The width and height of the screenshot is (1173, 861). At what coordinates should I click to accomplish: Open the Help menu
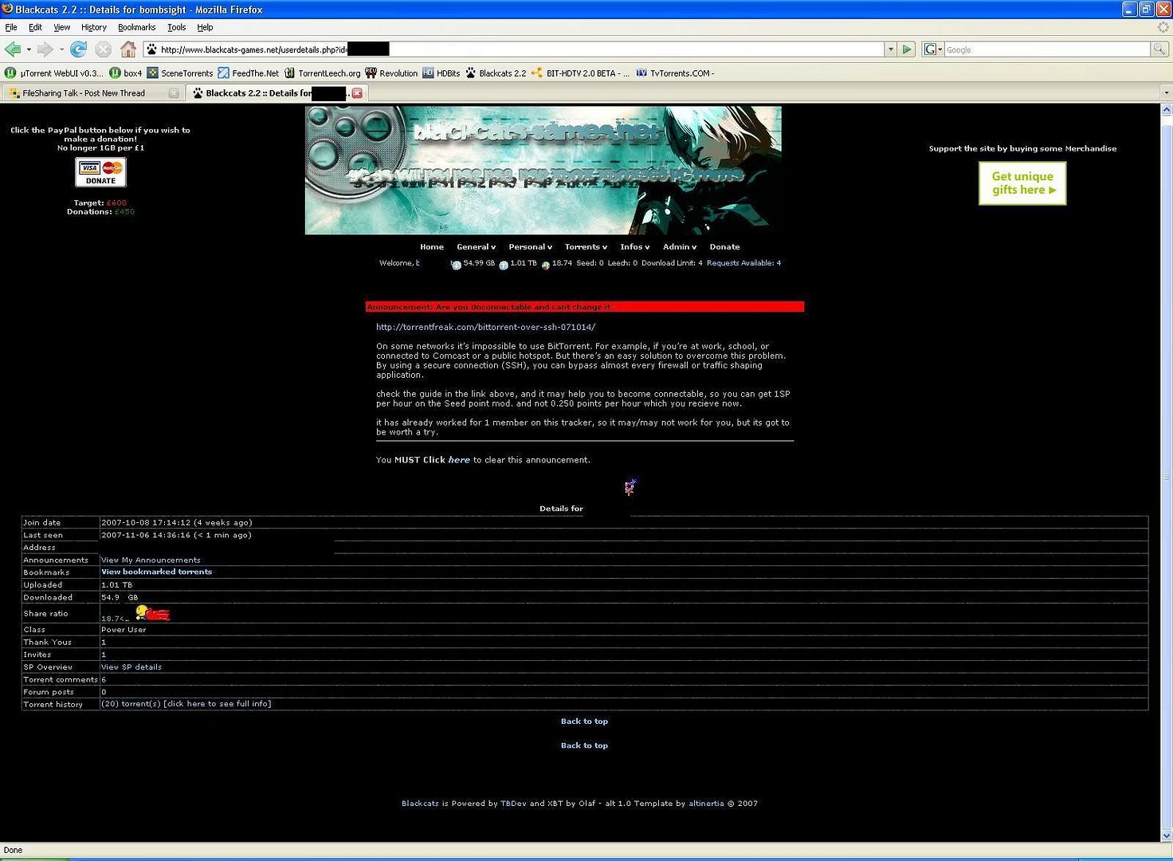point(205,27)
